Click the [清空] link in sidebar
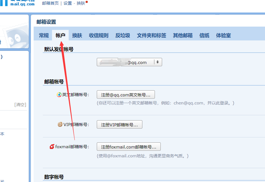Image resolution: width=265 pixels, height=182 pixels. (x=20, y=105)
